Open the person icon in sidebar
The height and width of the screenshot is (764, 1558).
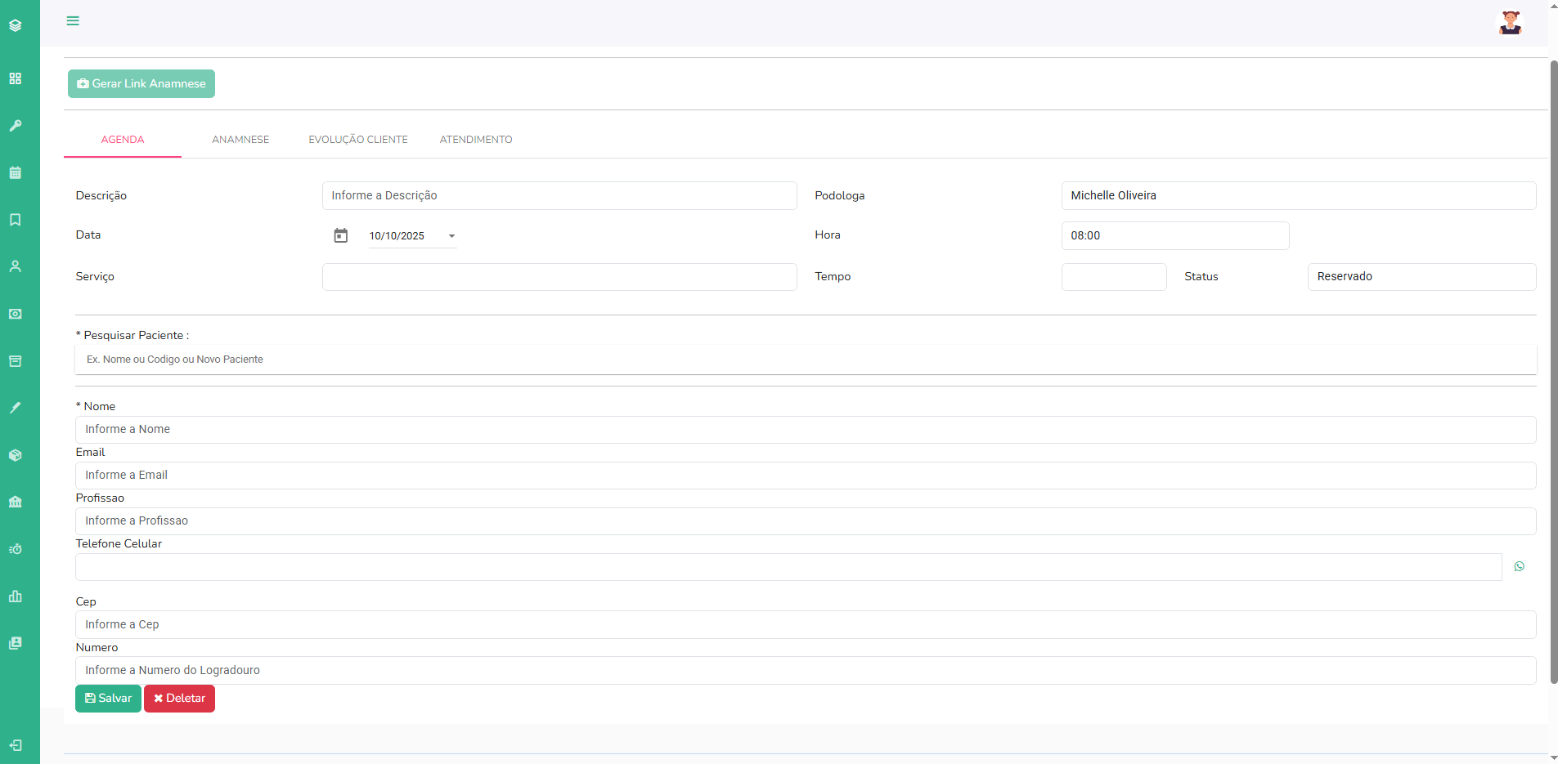click(x=16, y=266)
